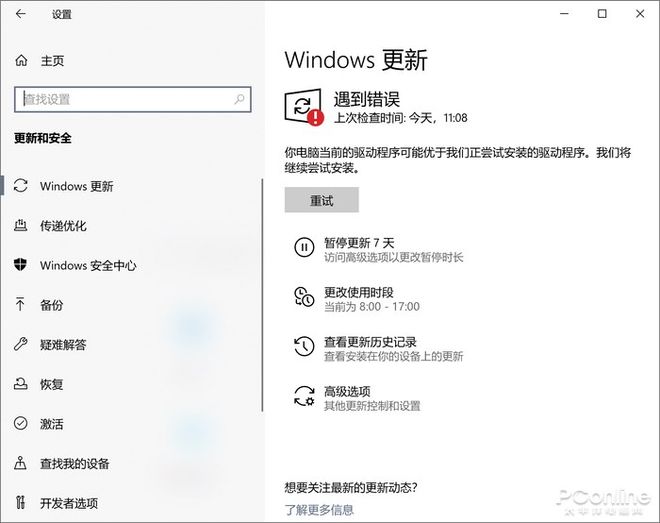Click the back arrow icon
The width and height of the screenshot is (660, 523).
point(21,14)
